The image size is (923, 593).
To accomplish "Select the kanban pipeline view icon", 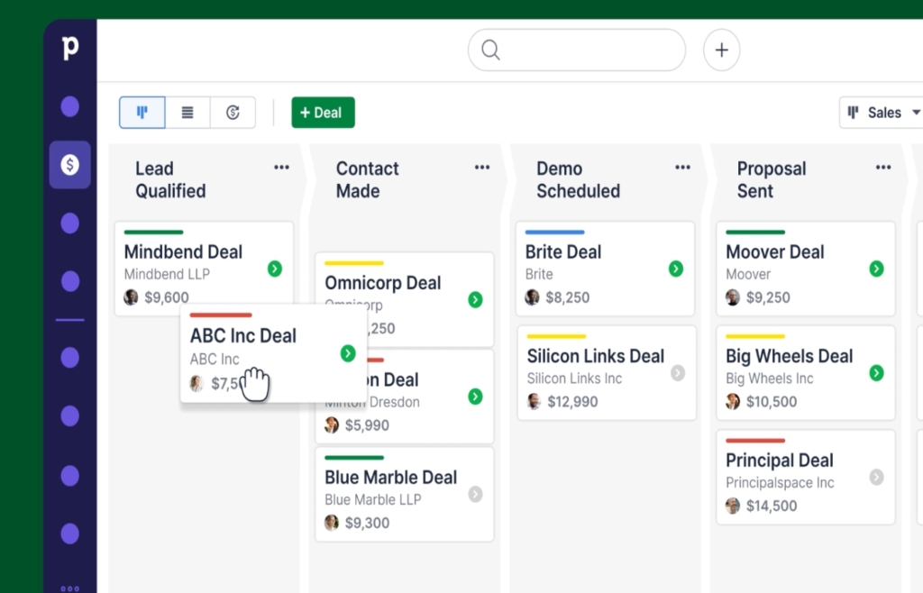I will coord(142,112).
